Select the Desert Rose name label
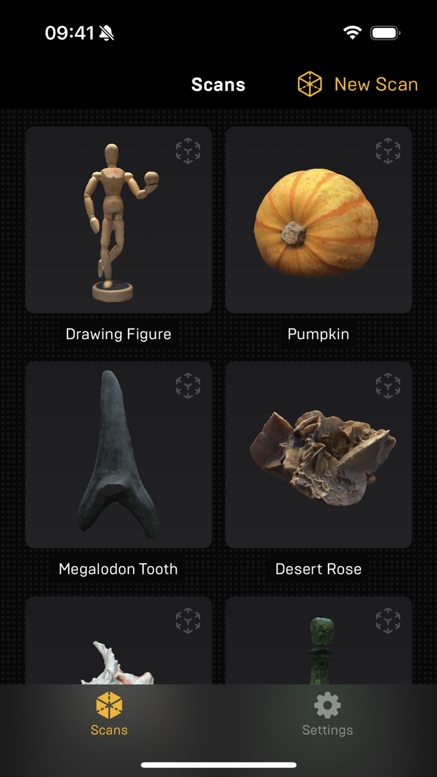Screen dimensions: 437x777 (318, 569)
